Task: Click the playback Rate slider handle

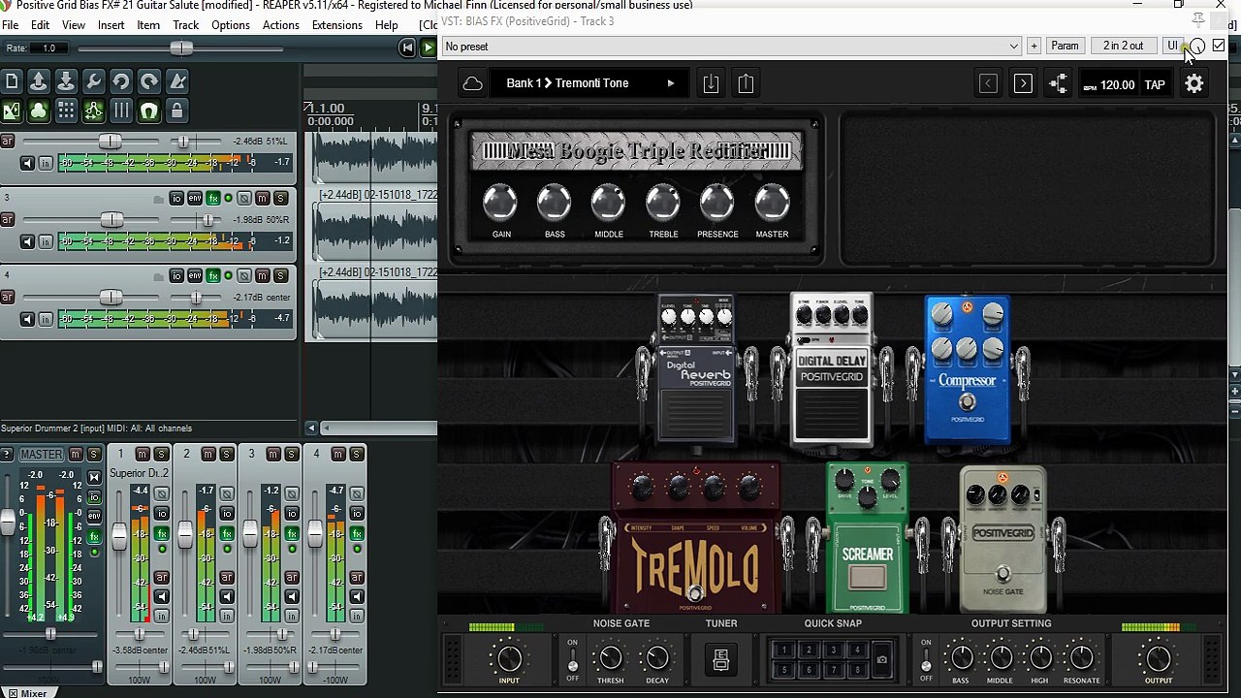Action: pos(180,48)
